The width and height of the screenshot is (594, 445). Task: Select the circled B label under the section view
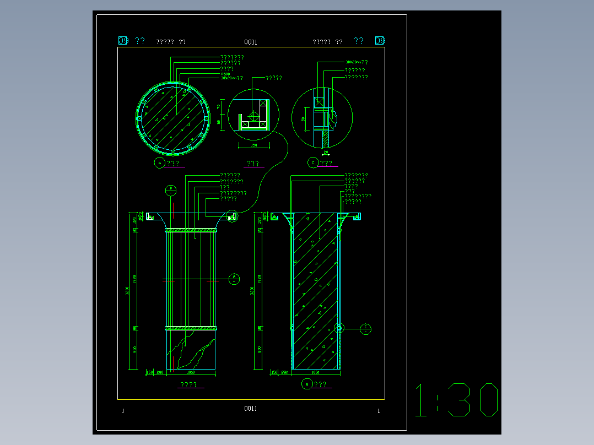[307, 384]
